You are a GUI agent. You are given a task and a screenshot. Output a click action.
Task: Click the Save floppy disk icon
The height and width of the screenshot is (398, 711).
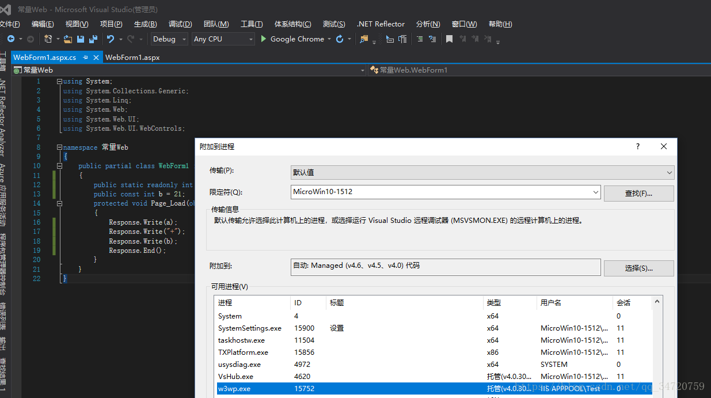[81, 39]
